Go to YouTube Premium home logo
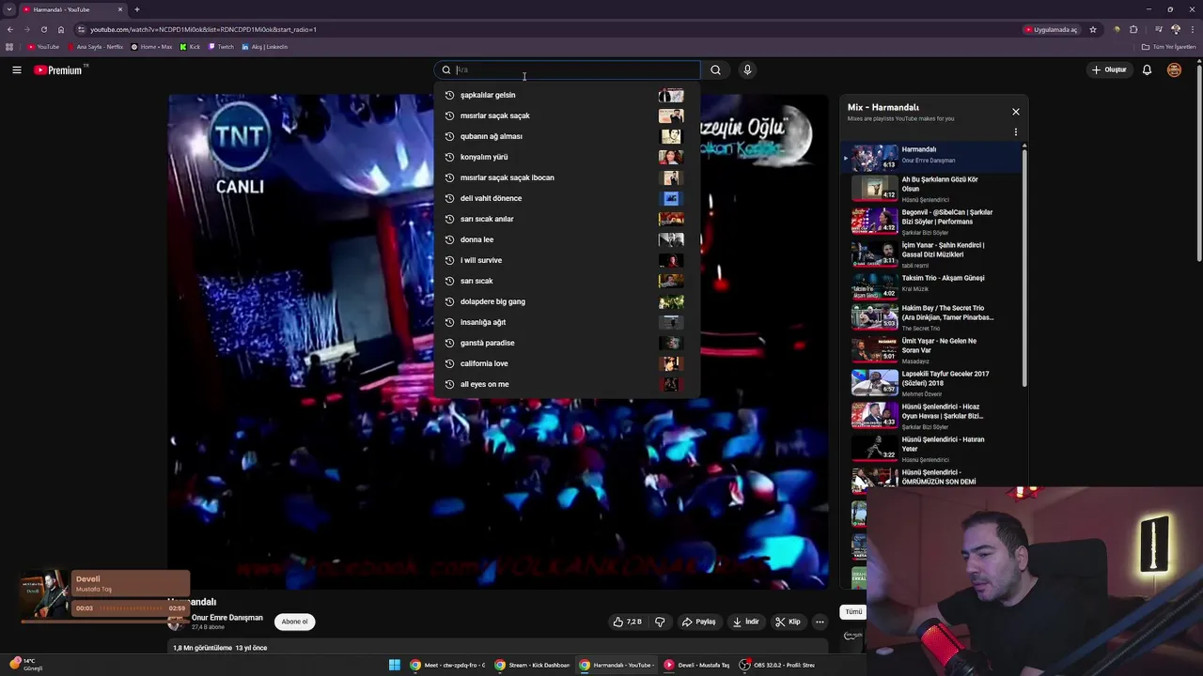The image size is (1203, 676). pyautogui.click(x=60, y=69)
